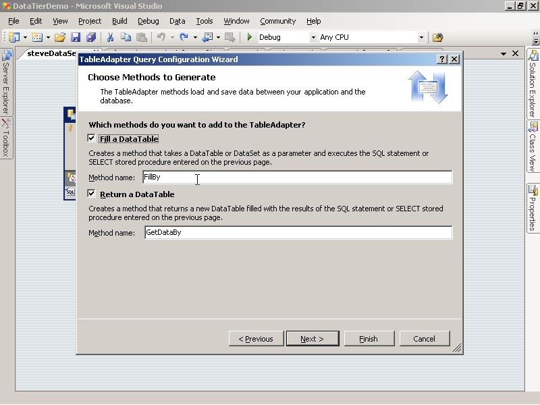Open the Data menu
540x405 pixels.
pos(178,21)
